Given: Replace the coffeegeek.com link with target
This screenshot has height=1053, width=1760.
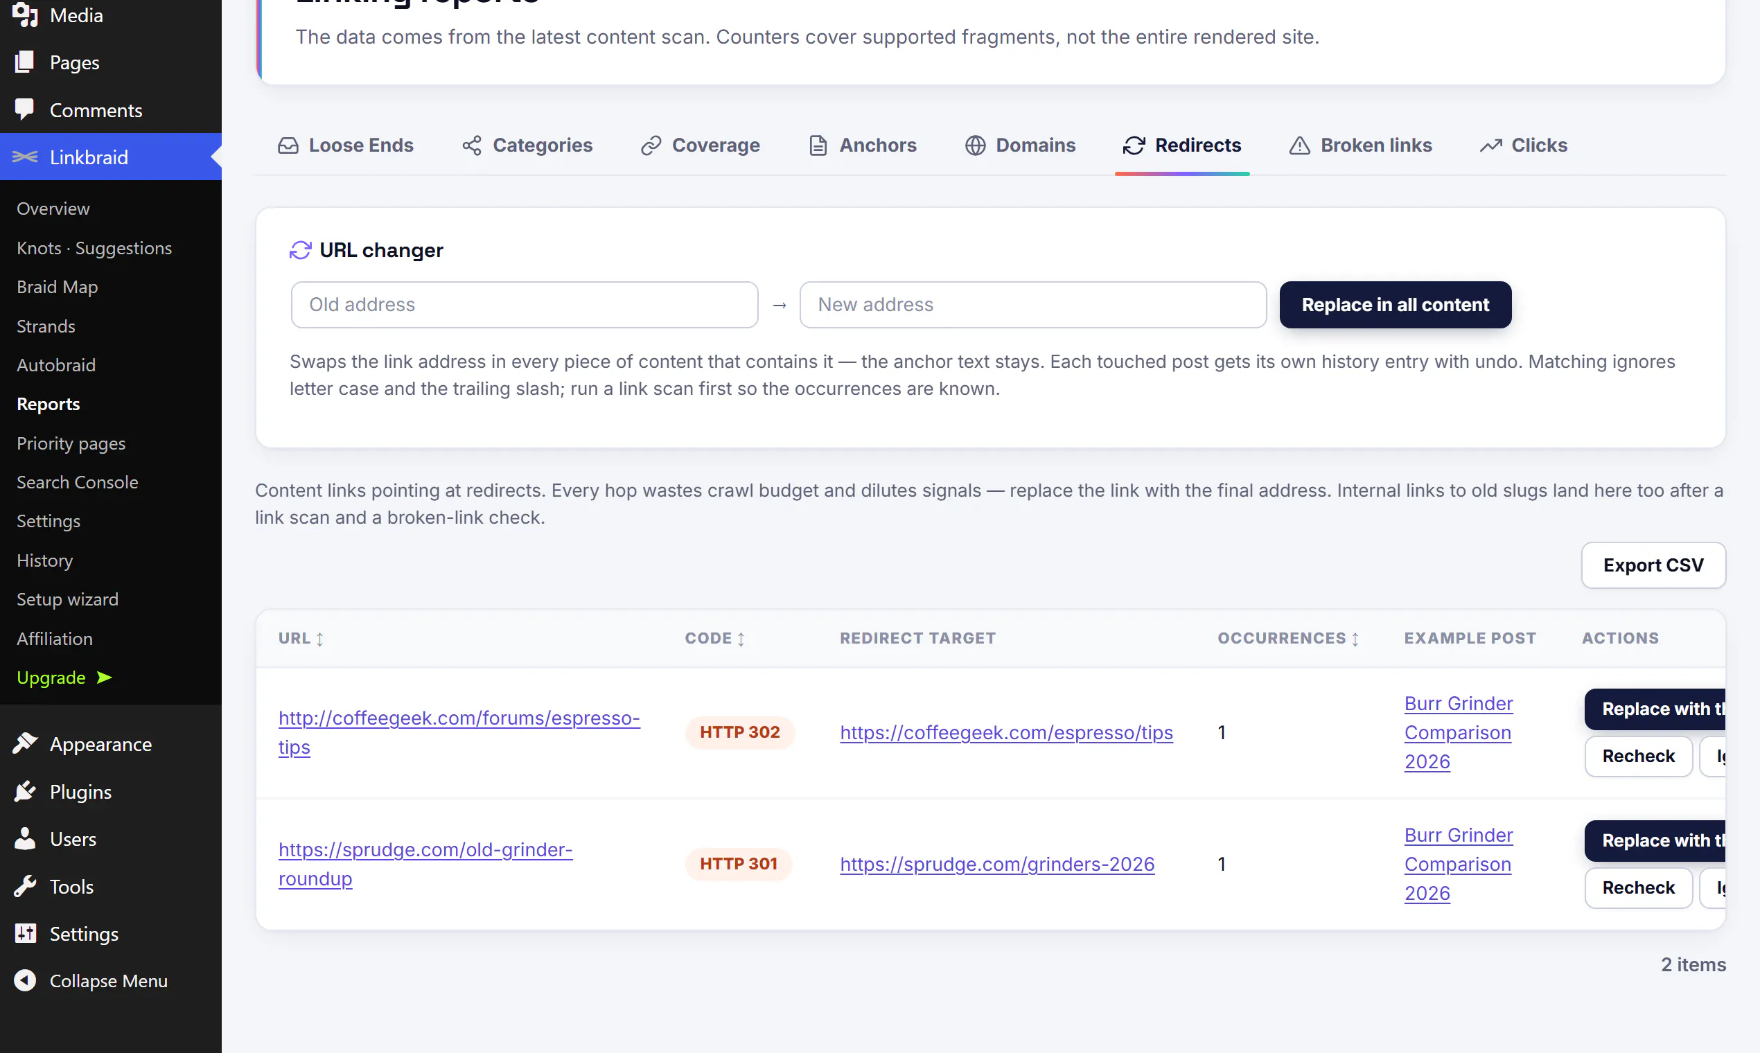Looking at the screenshot, I should pyautogui.click(x=1654, y=709).
